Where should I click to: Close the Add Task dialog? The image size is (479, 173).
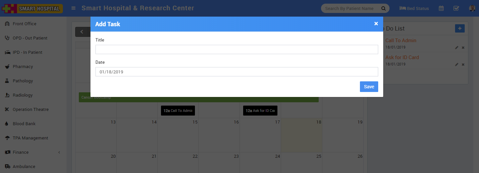tap(376, 24)
